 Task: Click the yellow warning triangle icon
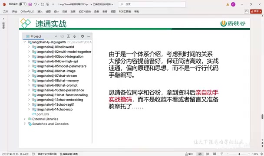(228, 4)
